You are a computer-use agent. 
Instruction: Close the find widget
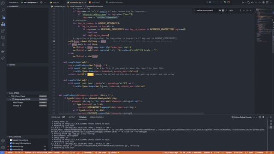(x=251, y=10)
